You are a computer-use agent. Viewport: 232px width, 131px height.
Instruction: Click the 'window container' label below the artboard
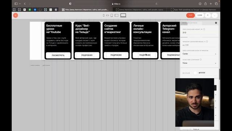coord(35,65)
